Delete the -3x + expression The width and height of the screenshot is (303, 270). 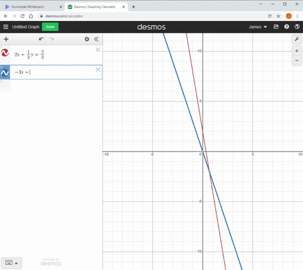pos(98,69)
